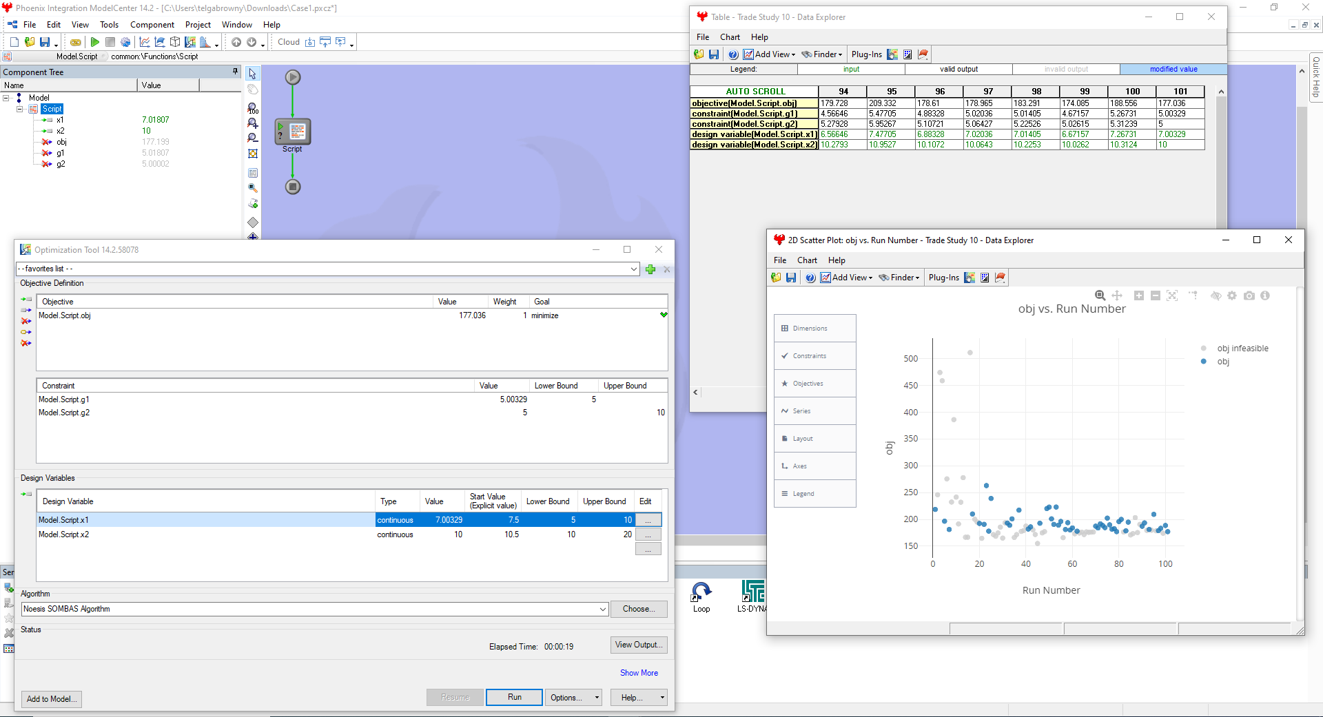
Task: Click Add to Model... button
Action: (52, 699)
